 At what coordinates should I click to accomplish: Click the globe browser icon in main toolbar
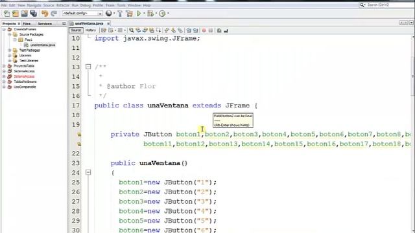(108, 13)
